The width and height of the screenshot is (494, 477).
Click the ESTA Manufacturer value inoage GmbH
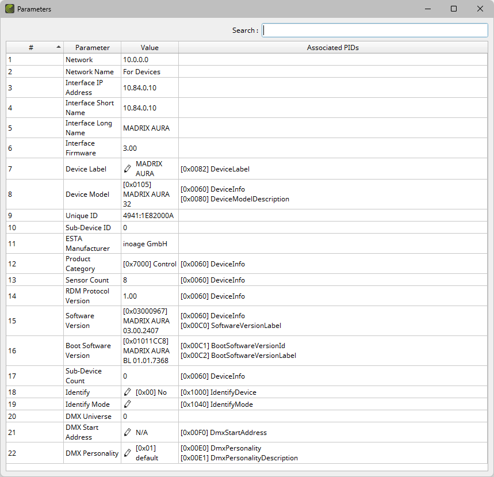[145, 243]
